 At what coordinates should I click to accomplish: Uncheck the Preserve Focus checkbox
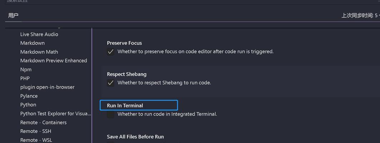(x=111, y=52)
